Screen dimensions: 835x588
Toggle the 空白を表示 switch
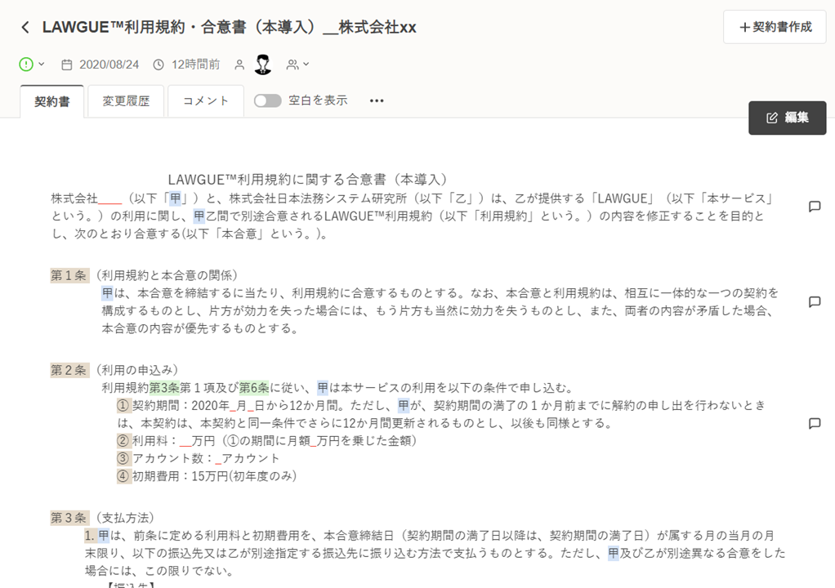point(267,100)
